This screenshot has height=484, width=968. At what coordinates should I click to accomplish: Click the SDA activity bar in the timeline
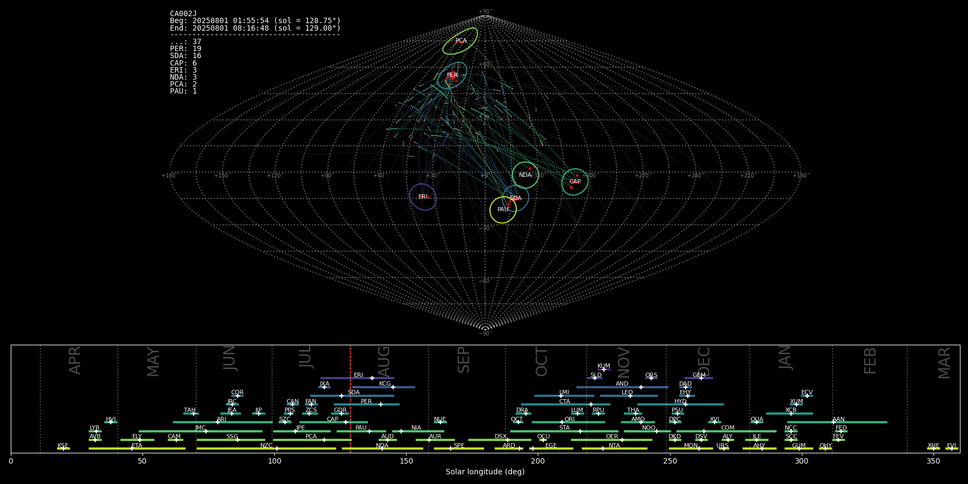(x=352, y=396)
